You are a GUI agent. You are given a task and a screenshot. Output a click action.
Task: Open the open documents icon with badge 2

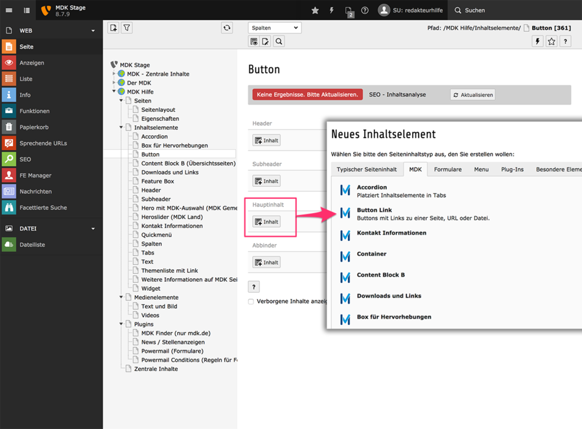(x=349, y=12)
